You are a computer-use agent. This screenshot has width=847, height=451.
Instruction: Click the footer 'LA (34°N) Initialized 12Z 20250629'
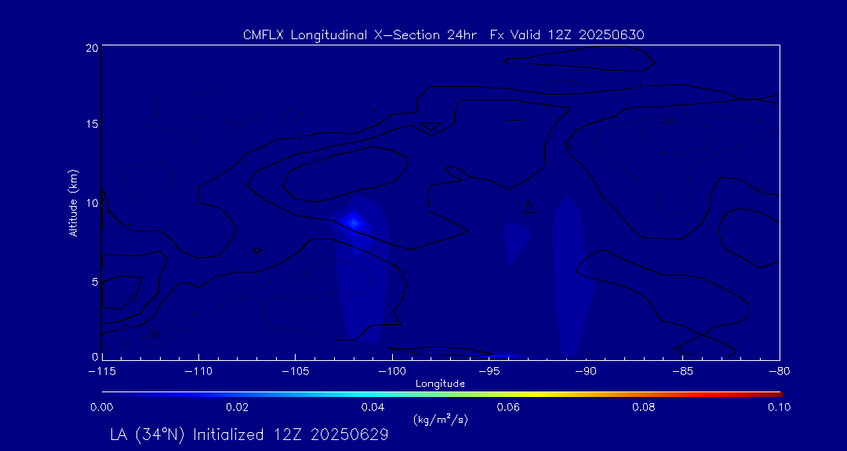click(x=249, y=435)
